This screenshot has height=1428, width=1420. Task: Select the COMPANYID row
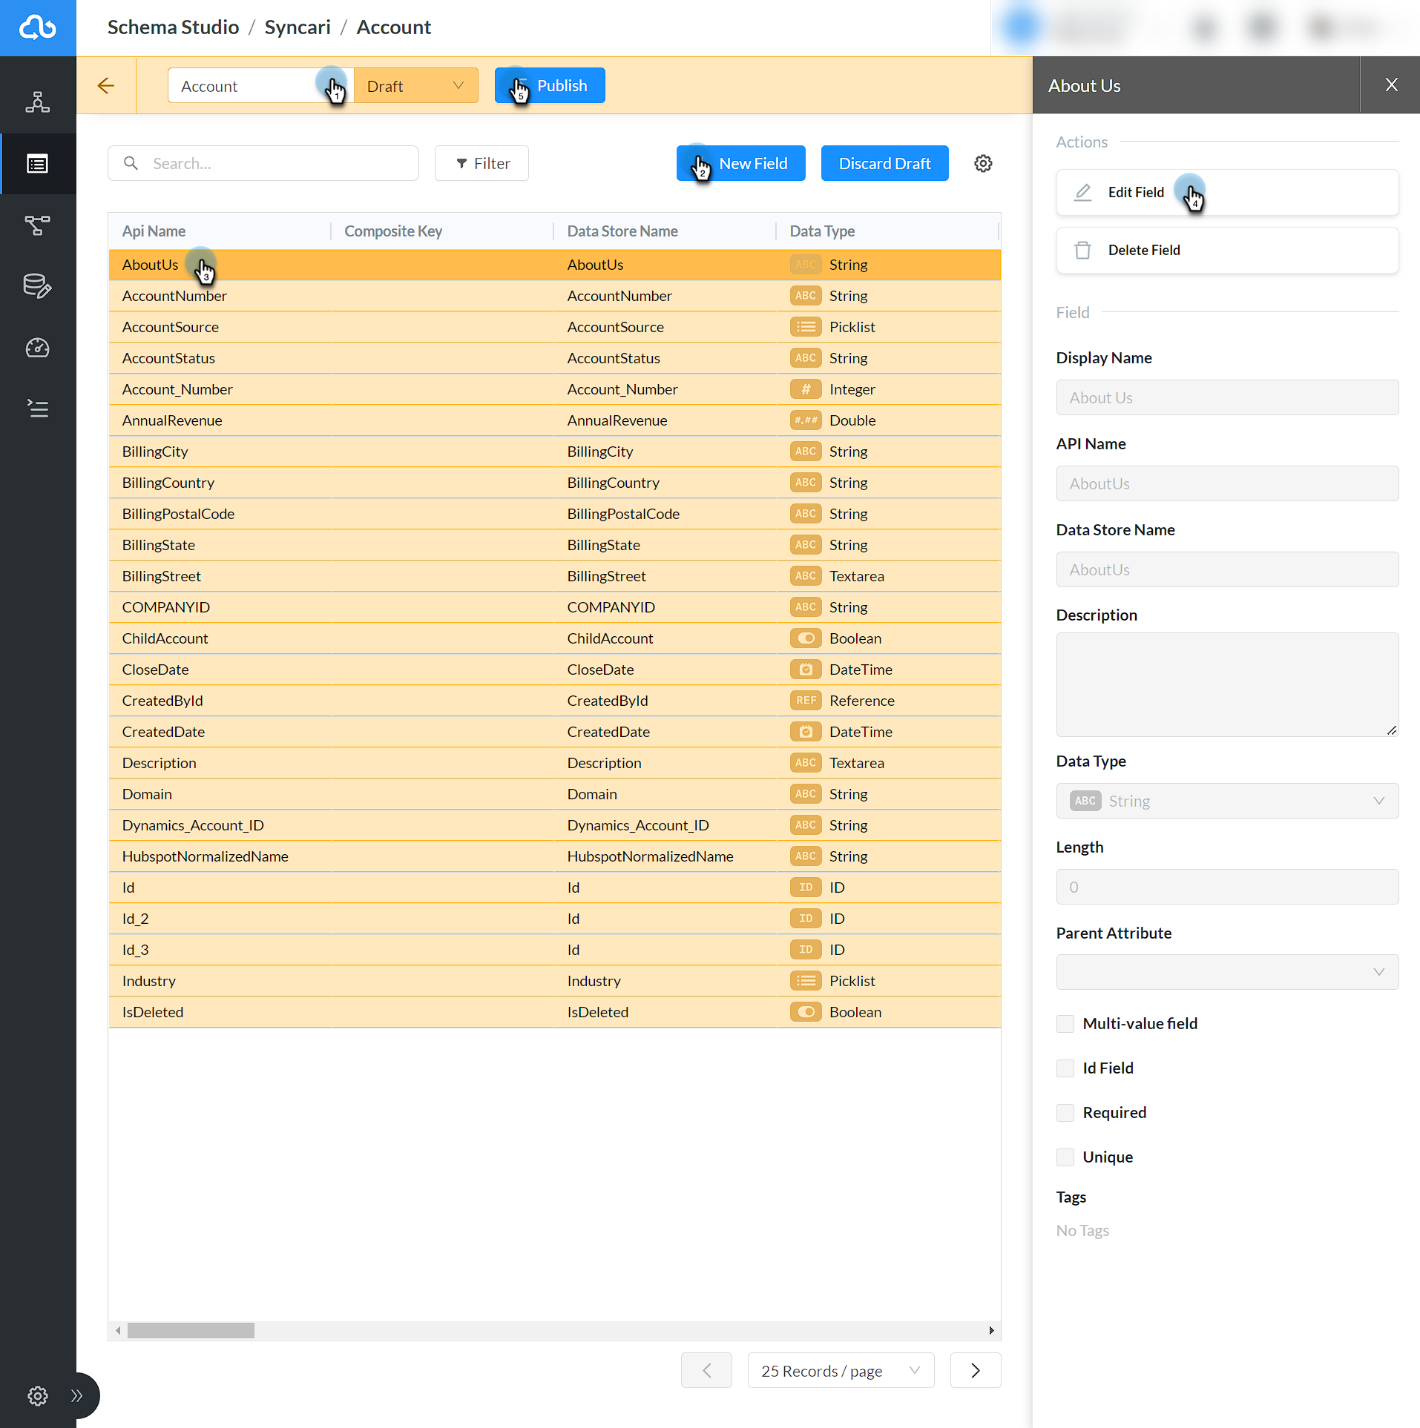[555, 607]
